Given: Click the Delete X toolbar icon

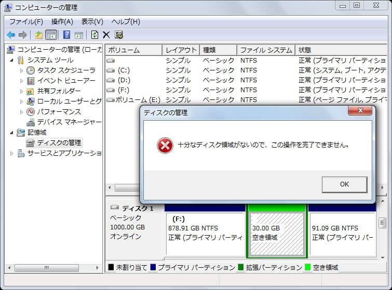Looking at the screenshot, I should (x=106, y=35).
